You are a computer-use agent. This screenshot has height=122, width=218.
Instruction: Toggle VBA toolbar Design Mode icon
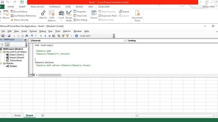(54, 36)
